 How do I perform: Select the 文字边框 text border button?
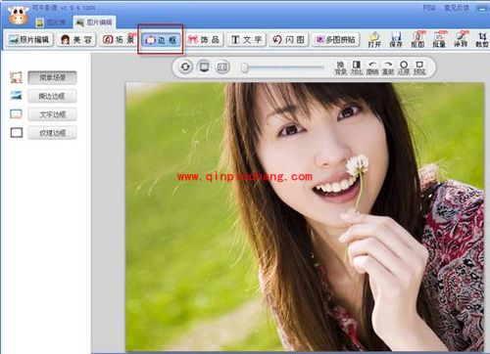pyautogui.click(x=52, y=114)
